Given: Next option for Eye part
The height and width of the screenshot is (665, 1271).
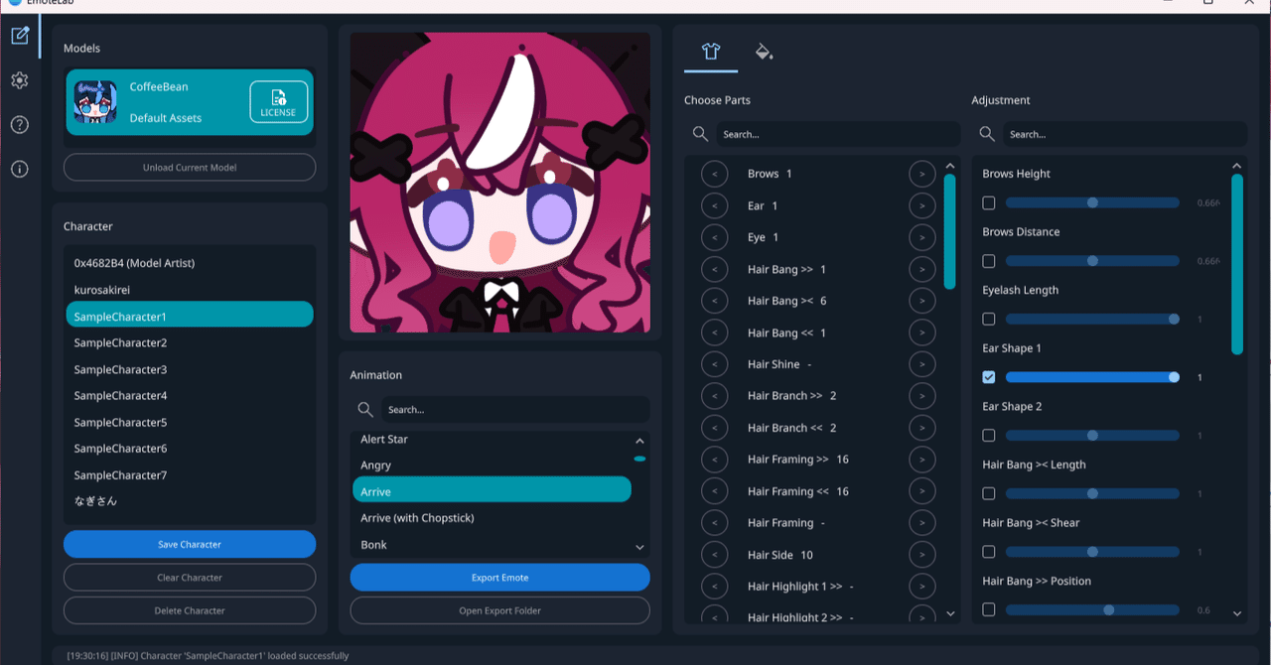Looking at the screenshot, I should pyautogui.click(x=921, y=237).
